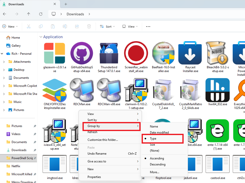This screenshot has width=245, height=183.
Task: Open the Sort dropdown
Action: pyautogui.click(x=107, y=27)
